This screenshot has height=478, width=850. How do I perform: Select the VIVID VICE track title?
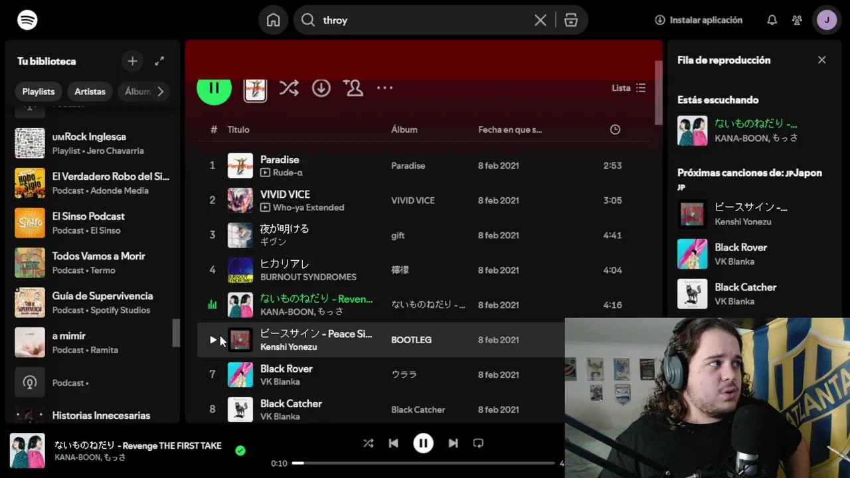point(285,194)
